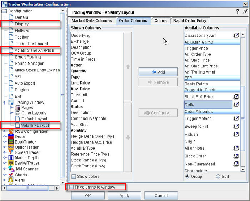Expand the Order tree node
The width and height of the screenshot is (250, 201).
coord(5,137)
